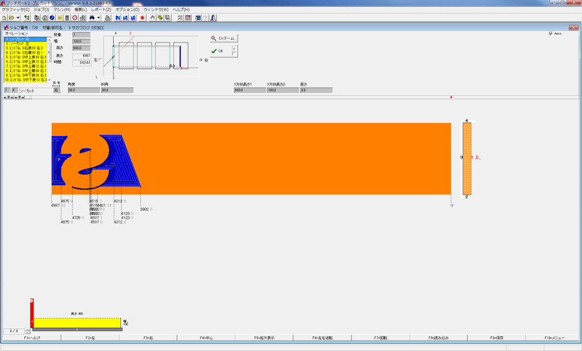This screenshot has height=351, width=582.
Task: Click the red circle clock toolbar icon
Action: (x=74, y=18)
